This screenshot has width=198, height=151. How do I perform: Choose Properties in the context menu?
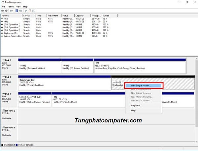pos(144,106)
